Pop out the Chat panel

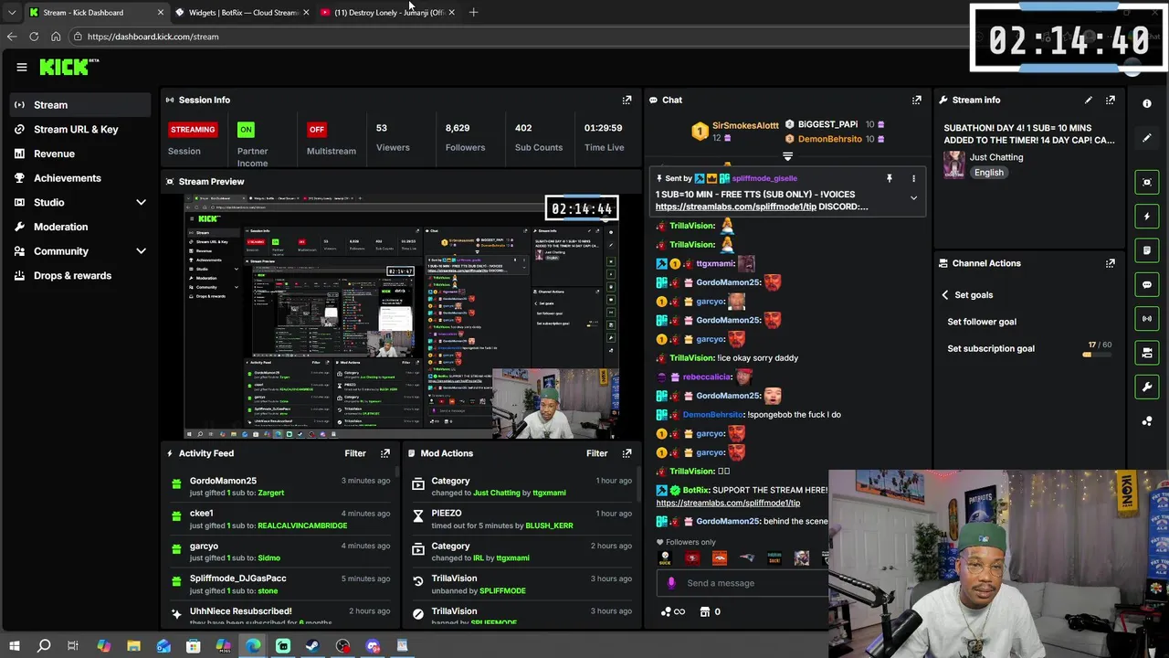pyautogui.click(x=917, y=100)
